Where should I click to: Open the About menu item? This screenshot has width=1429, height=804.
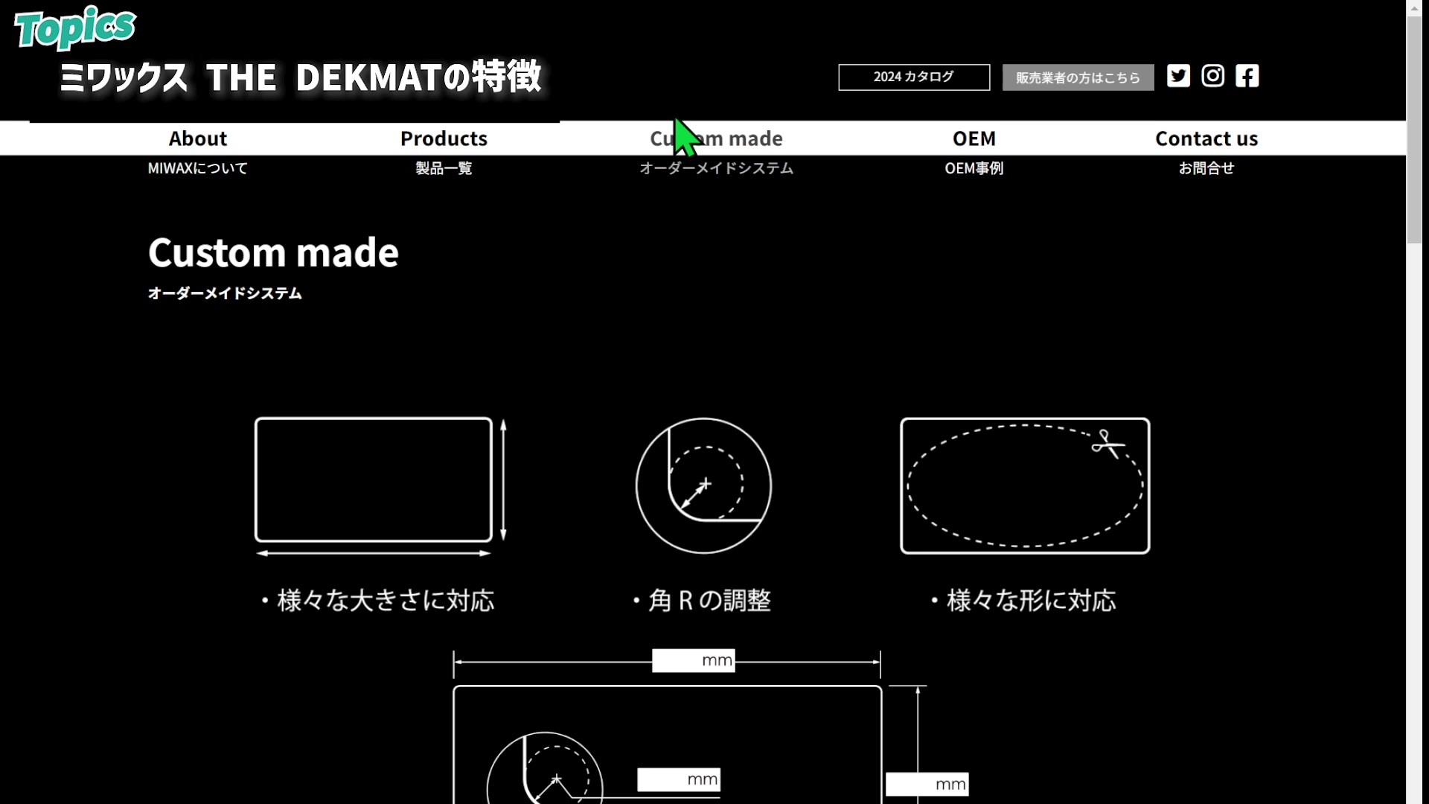click(x=197, y=138)
